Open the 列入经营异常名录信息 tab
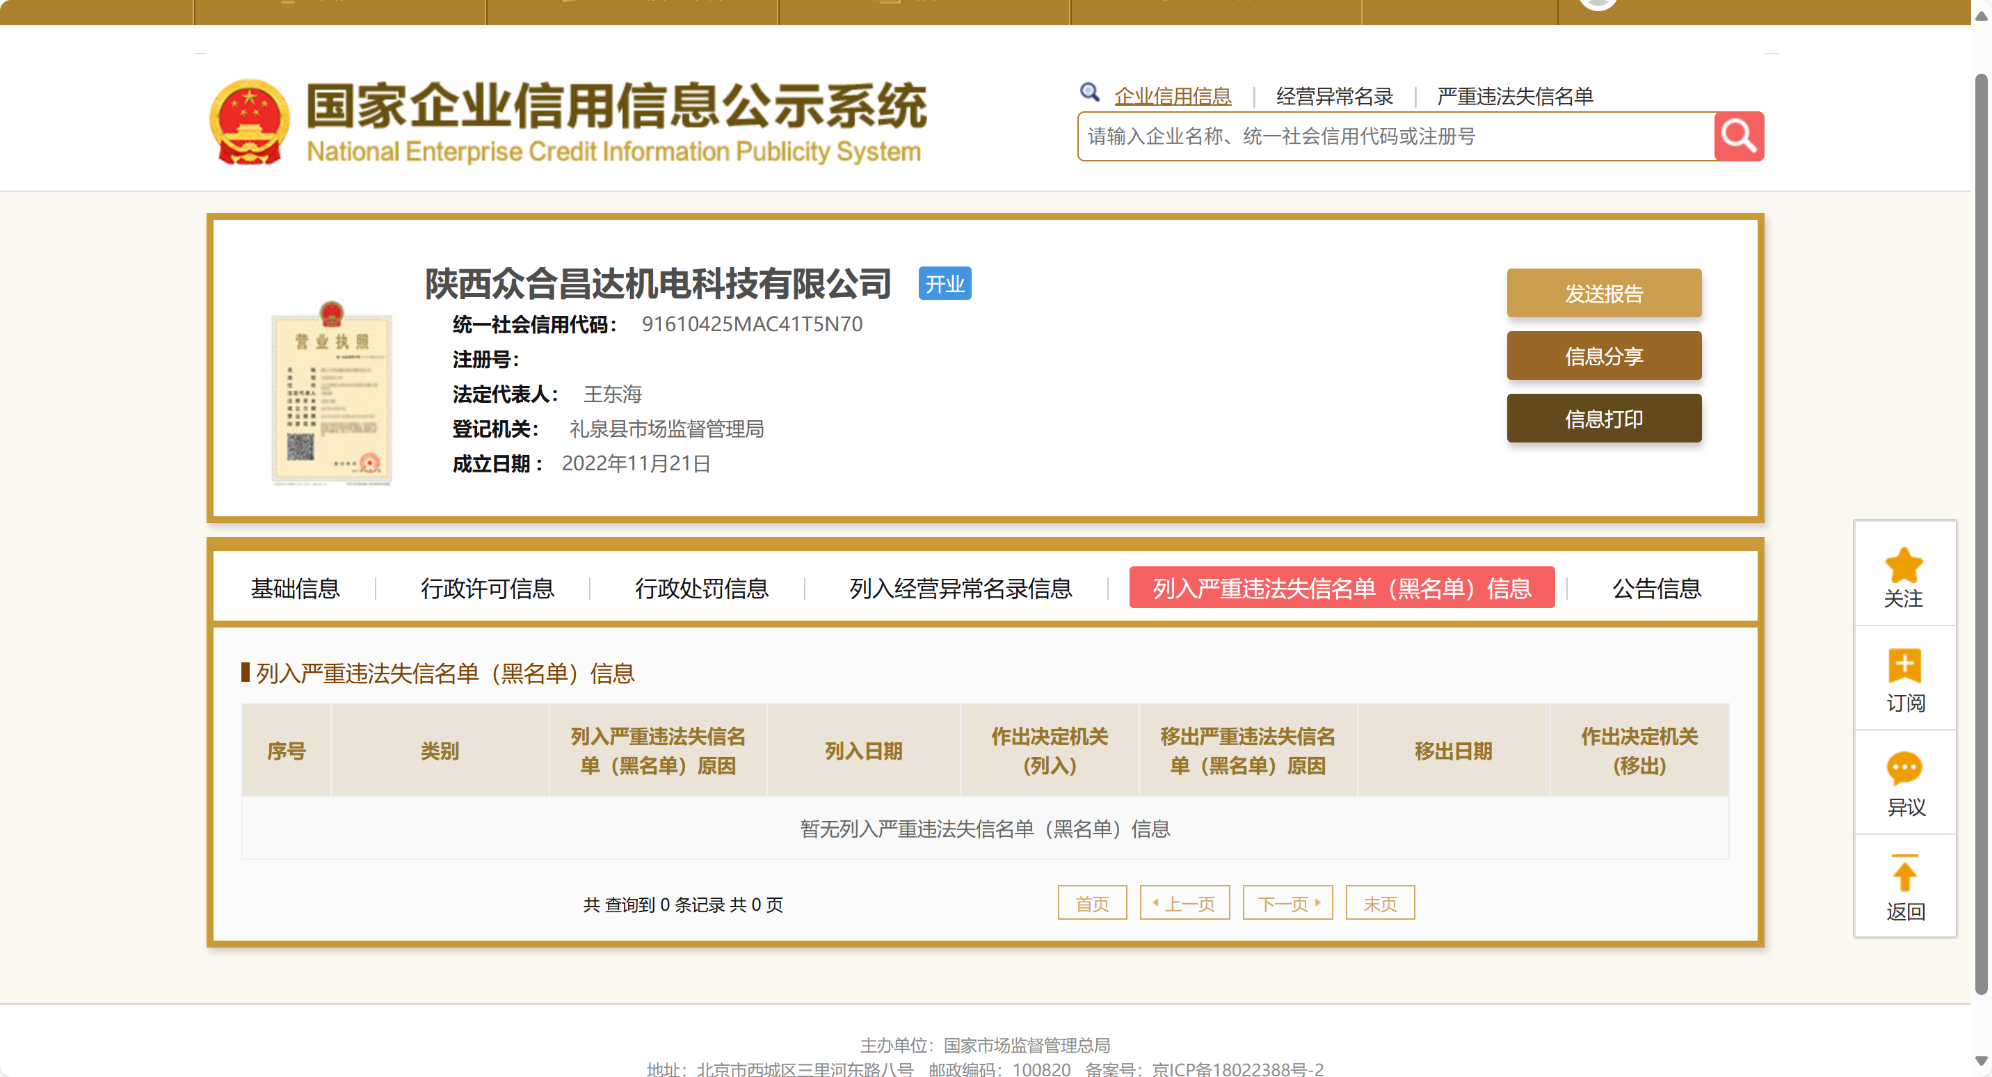The height and width of the screenshot is (1077, 1992). click(x=961, y=588)
